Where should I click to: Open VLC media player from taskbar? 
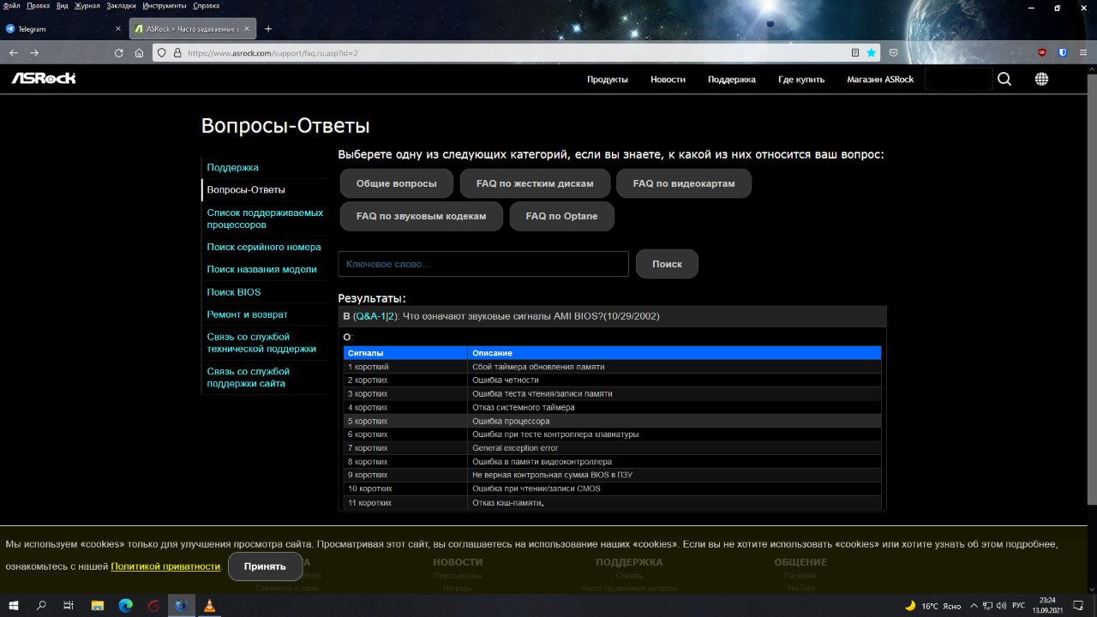(x=209, y=605)
